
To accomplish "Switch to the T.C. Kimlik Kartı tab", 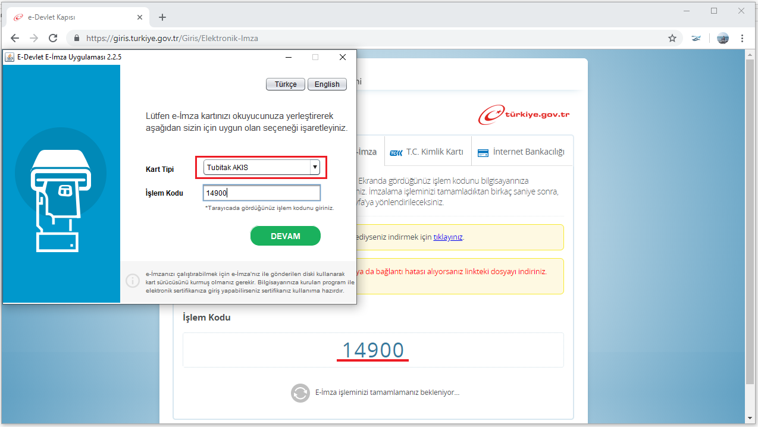I will point(427,152).
